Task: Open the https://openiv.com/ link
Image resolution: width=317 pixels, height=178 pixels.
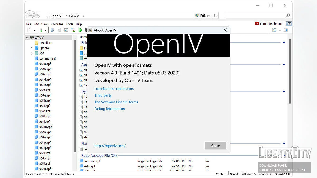Action: pyautogui.click(x=110, y=146)
